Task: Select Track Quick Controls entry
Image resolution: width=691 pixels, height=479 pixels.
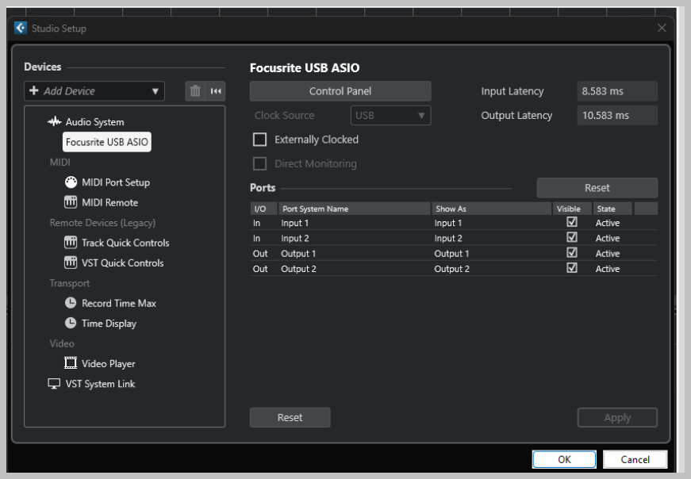Action: coord(125,243)
